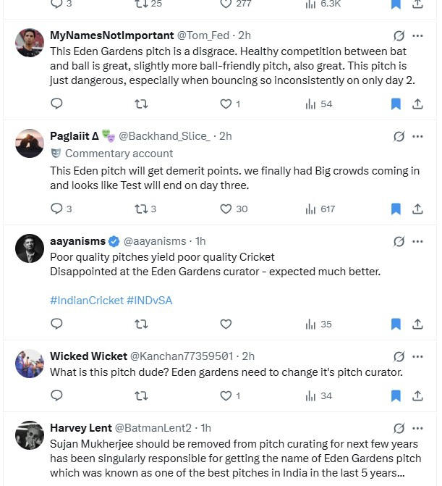
Task: Open more options for MyNamesNotImportant tweet
Action: [x=417, y=35]
